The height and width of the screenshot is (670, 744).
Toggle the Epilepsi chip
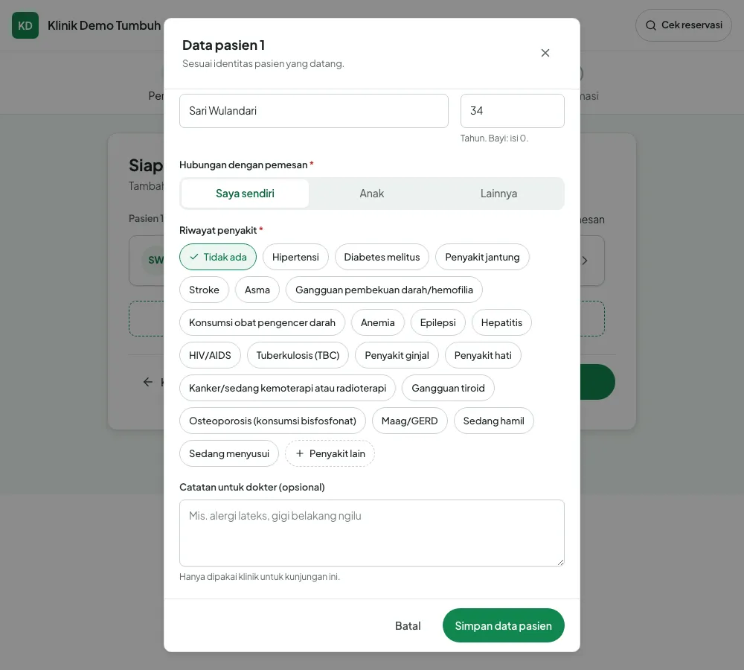point(438,322)
